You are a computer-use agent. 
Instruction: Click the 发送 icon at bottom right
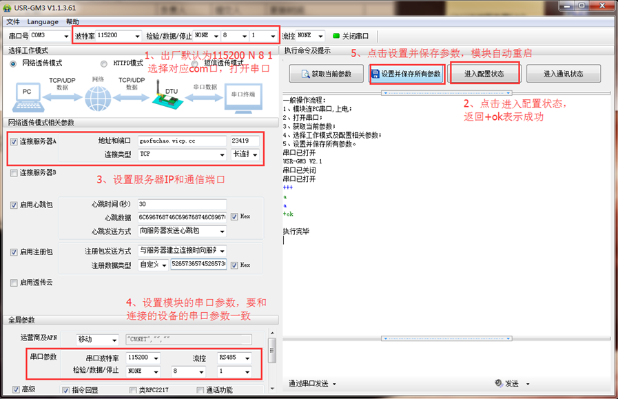pyautogui.click(x=497, y=384)
